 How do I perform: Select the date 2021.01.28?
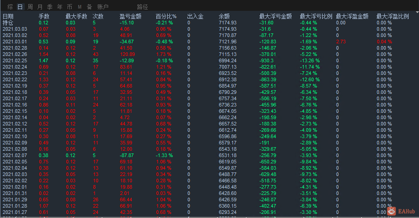[x=15, y=206]
